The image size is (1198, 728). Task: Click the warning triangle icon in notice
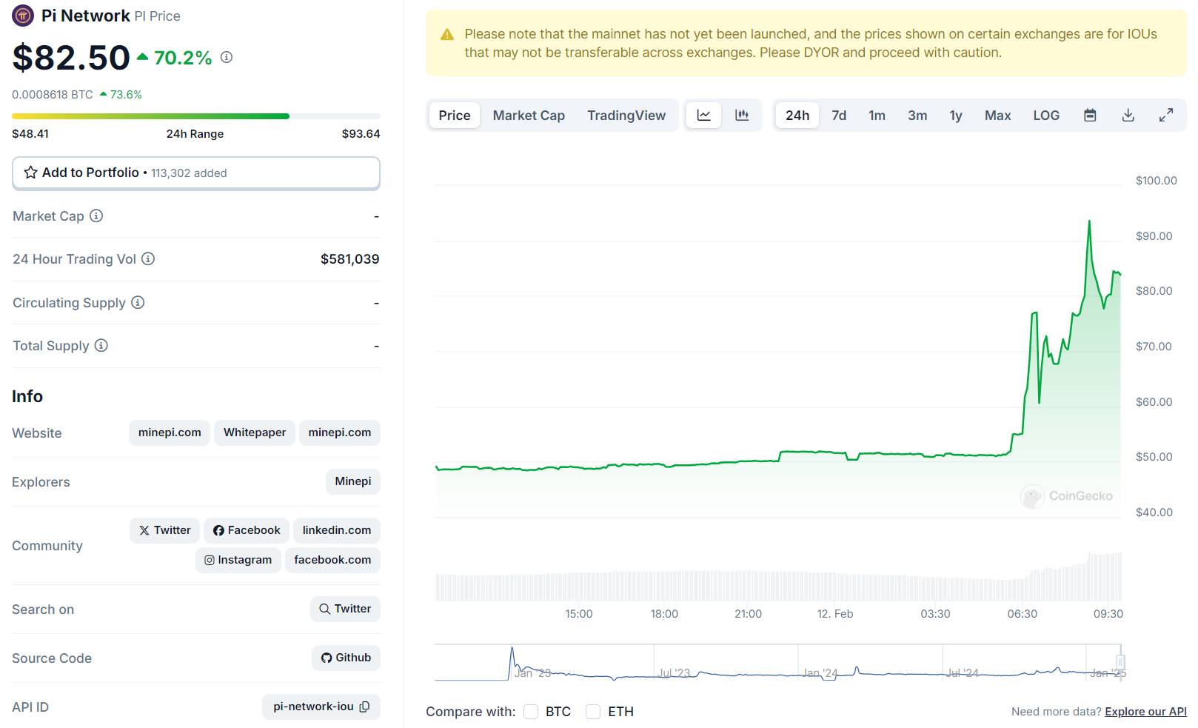click(446, 34)
